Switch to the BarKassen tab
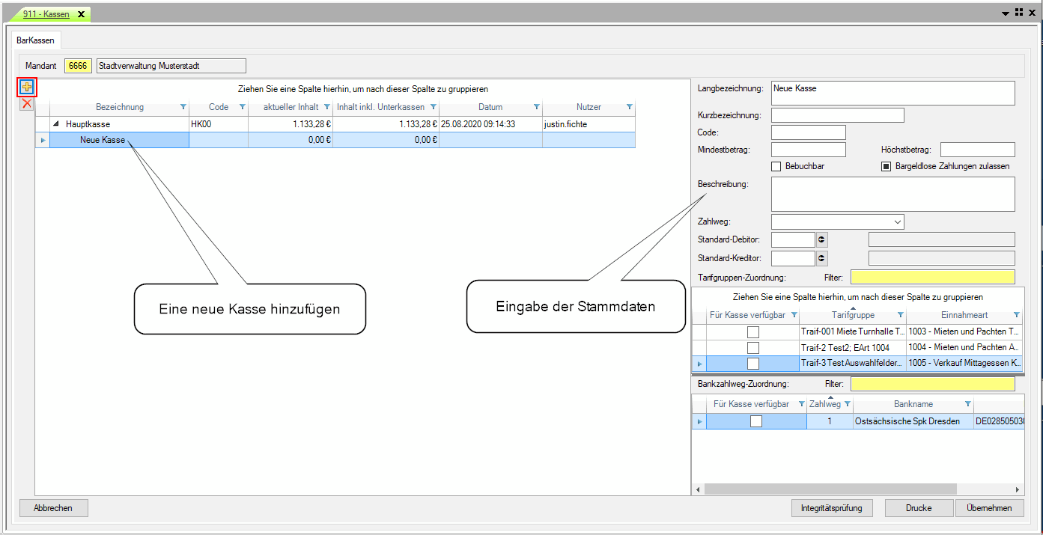Viewport: 1043px width, 535px height. pos(35,40)
